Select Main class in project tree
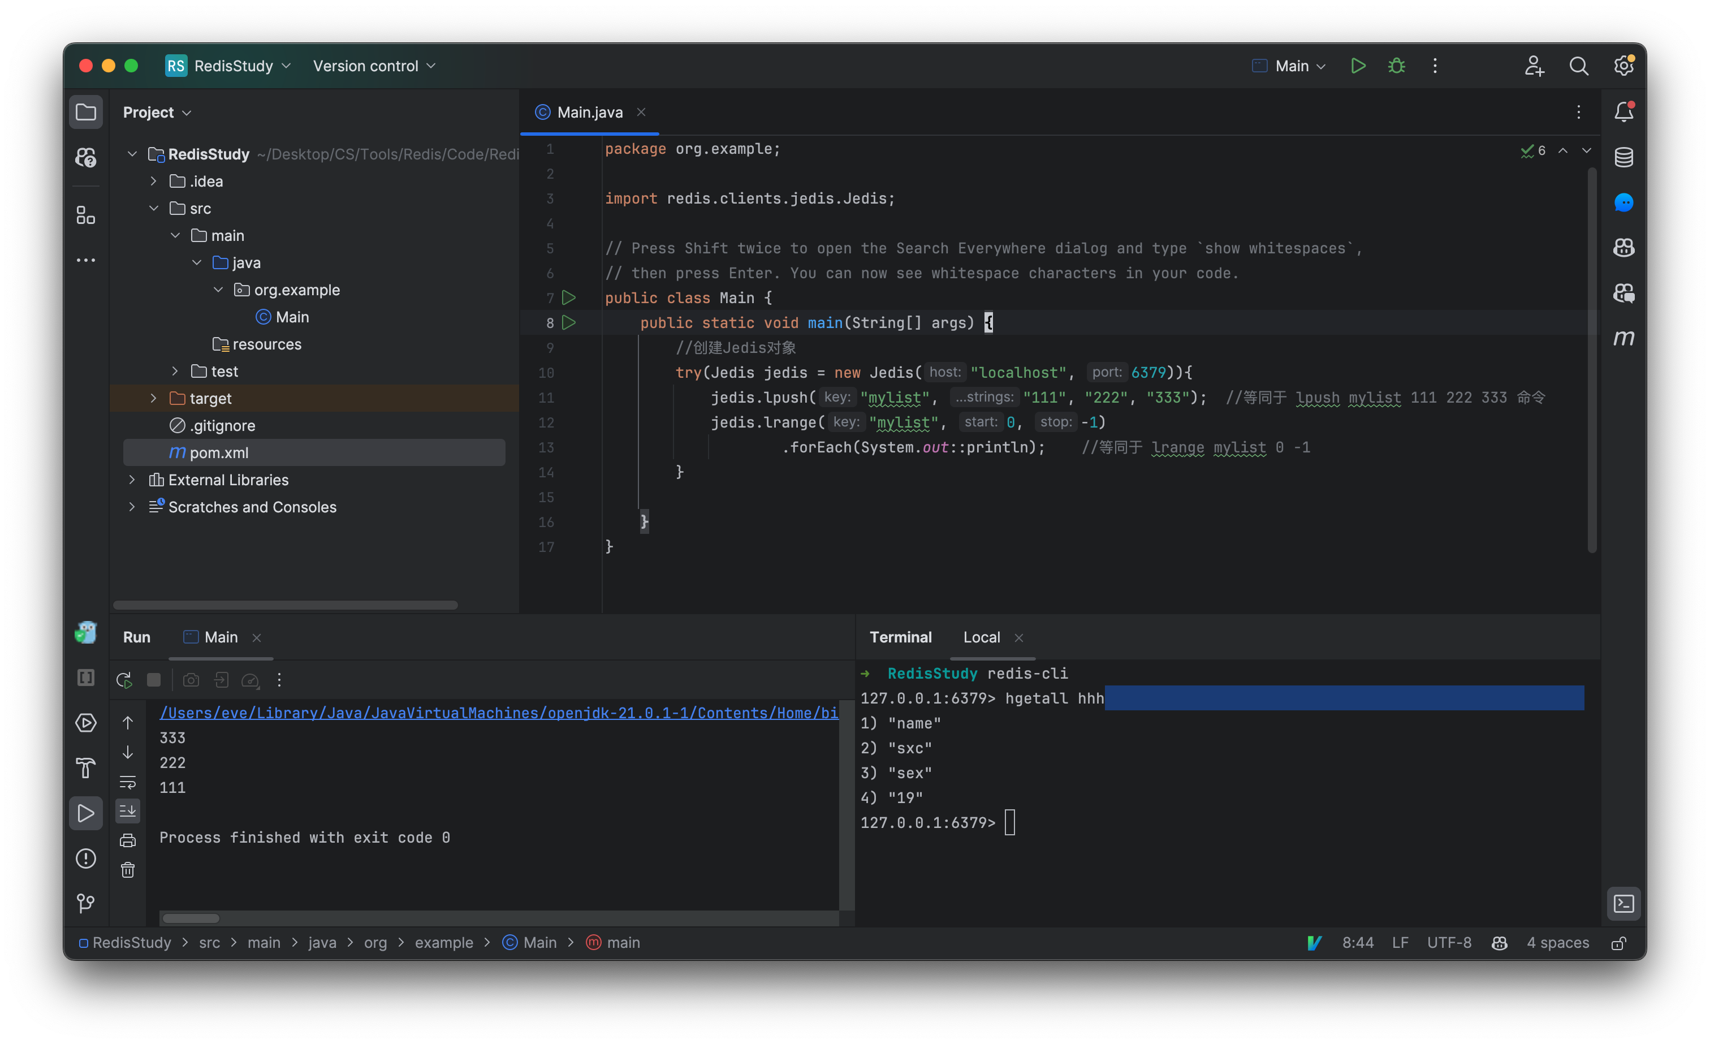1710x1044 pixels. click(314, 317)
